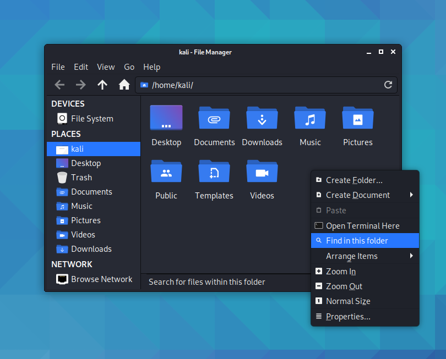The image size is (446, 359).
Task: Select Music in the Places sidebar
Action: [94, 206]
